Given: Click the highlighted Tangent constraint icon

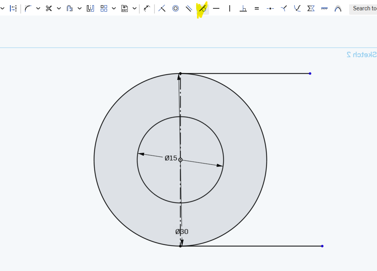Looking at the screenshot, I should point(203,8).
